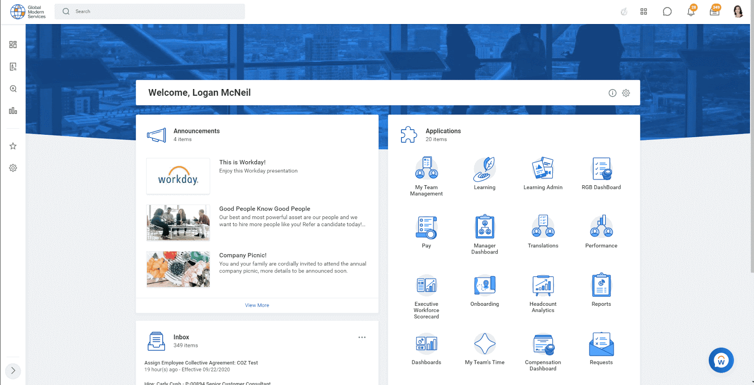Click the Applications puzzle piece icon

[x=409, y=135]
